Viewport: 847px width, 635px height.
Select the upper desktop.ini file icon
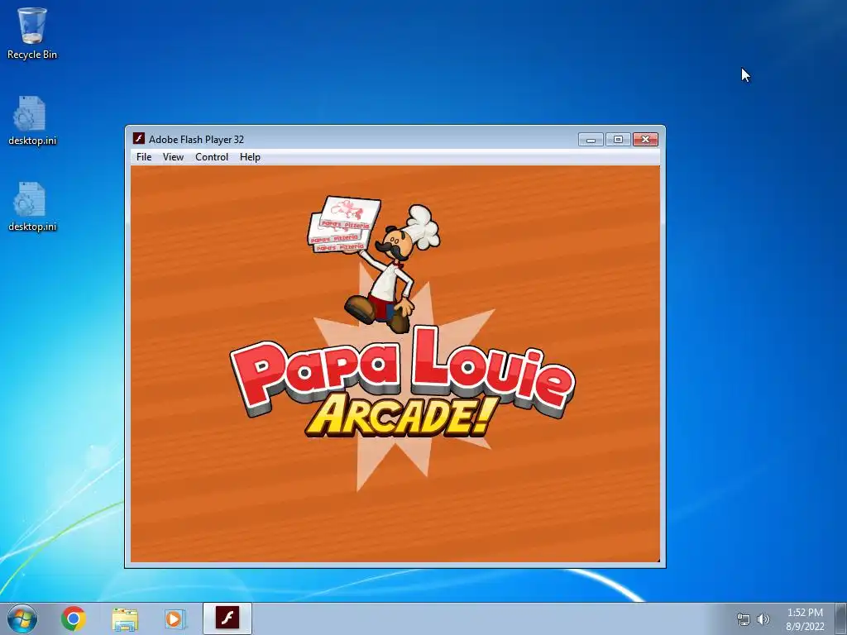pyautogui.click(x=32, y=121)
